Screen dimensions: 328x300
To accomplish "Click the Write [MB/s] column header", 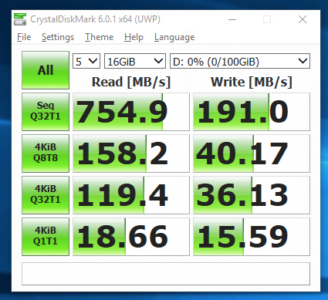I will 252,82.
